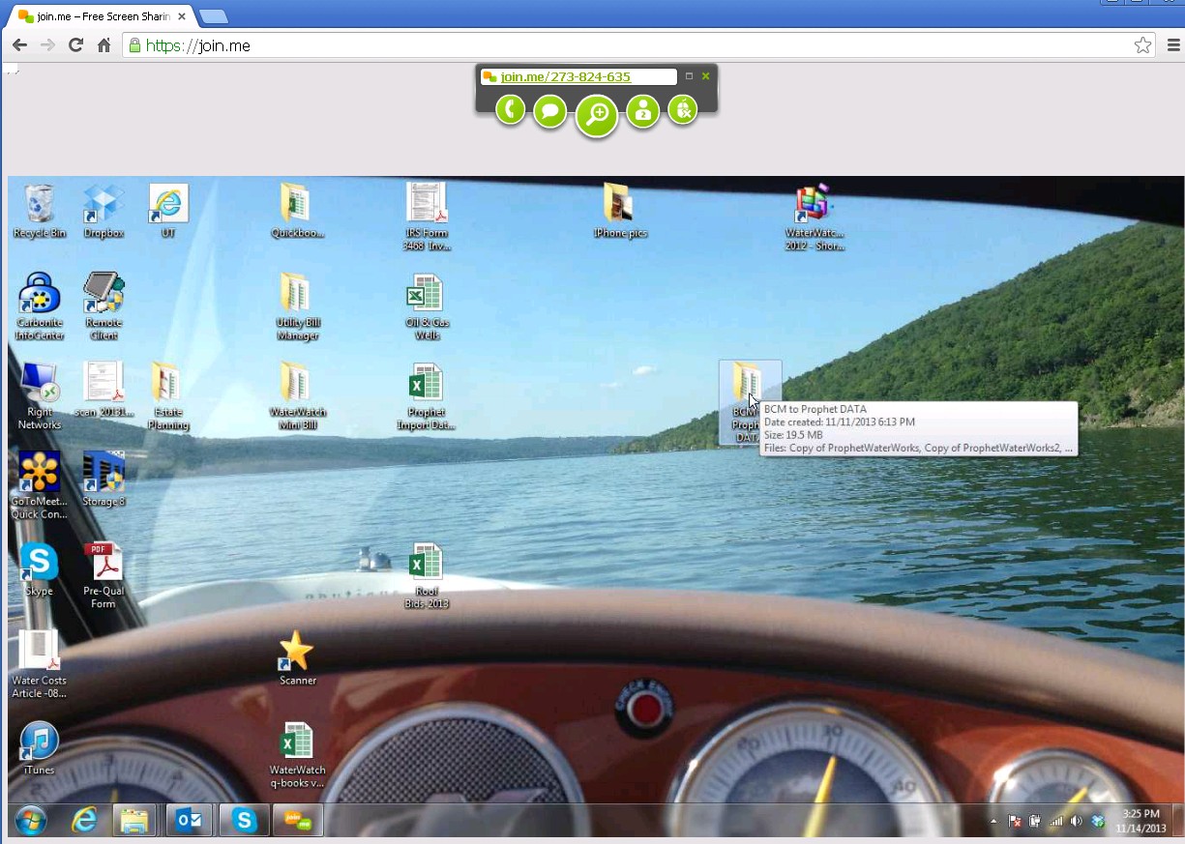
Task: Launch iTunes from the desktop
Action: (x=40, y=747)
